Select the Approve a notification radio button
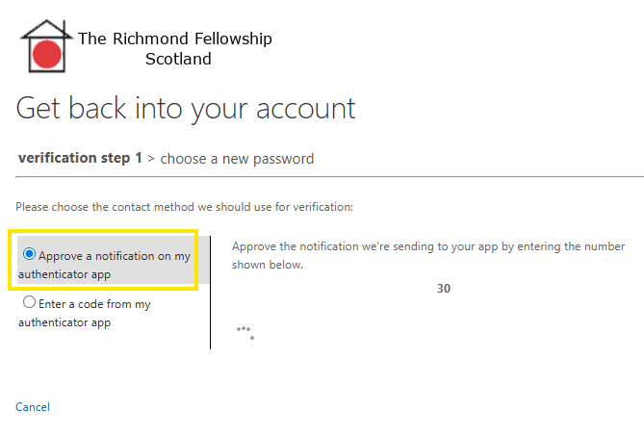Image resolution: width=644 pixels, height=437 pixels. (x=30, y=255)
